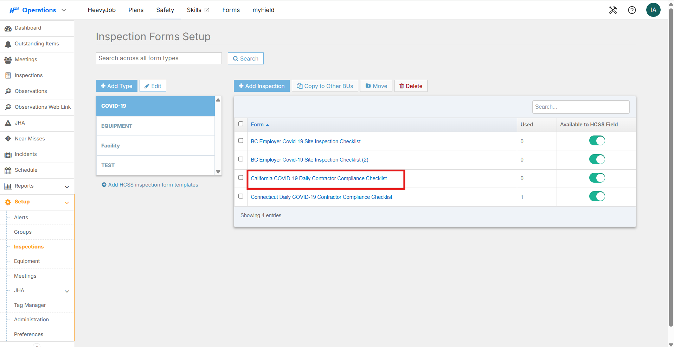Toggle HCSS Field availability for Connecticut checklist
This screenshot has width=674, height=347.
coord(597,196)
